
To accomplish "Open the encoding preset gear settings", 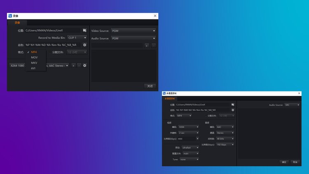I will tap(84, 65).
